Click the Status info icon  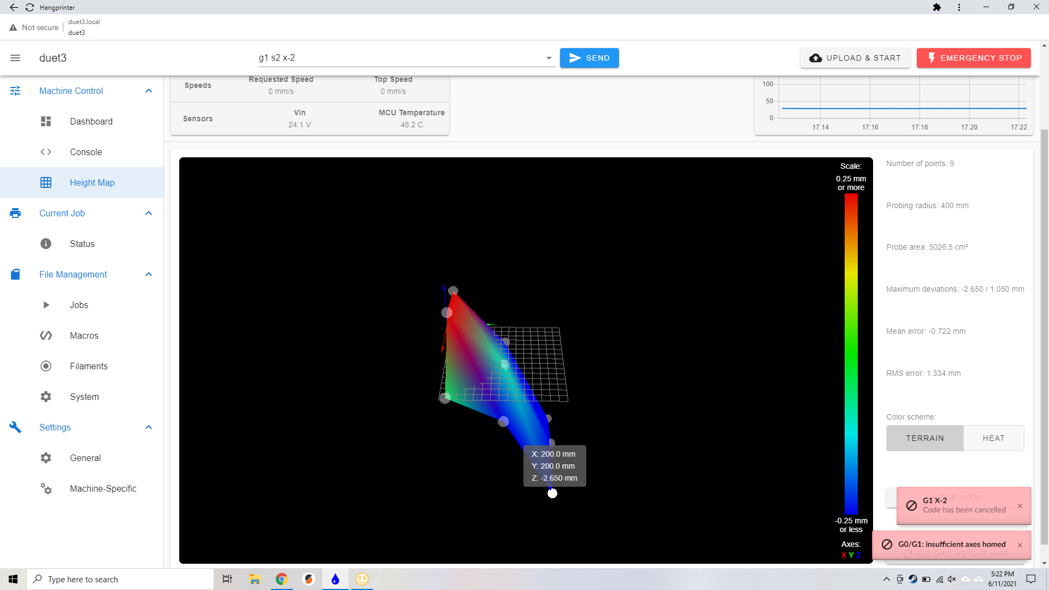pos(46,244)
